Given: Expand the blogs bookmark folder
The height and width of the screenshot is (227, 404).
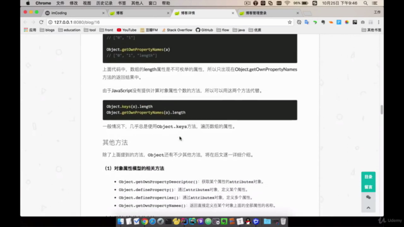Looking at the screenshot, I should (x=47, y=30).
